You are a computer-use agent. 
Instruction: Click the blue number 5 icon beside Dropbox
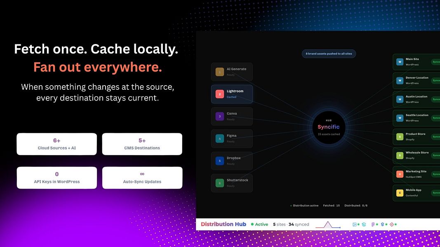(220, 161)
